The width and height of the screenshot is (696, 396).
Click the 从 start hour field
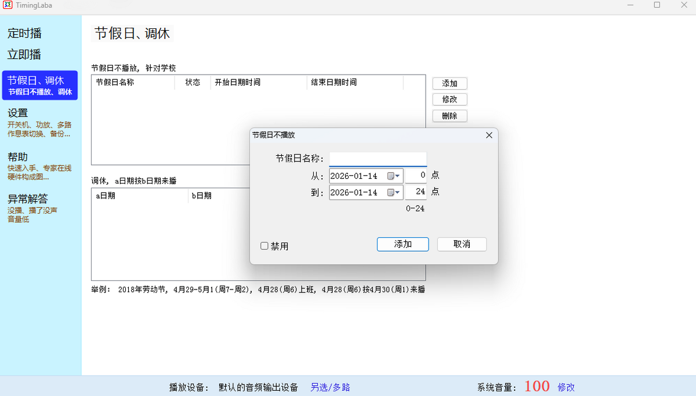click(x=416, y=175)
